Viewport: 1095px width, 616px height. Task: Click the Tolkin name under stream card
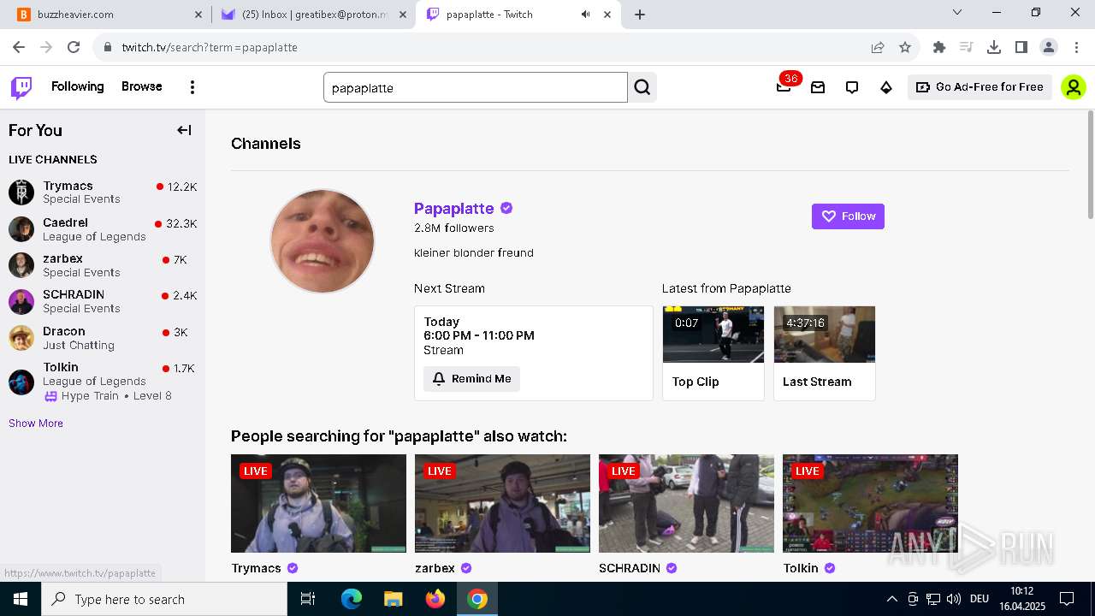click(801, 568)
